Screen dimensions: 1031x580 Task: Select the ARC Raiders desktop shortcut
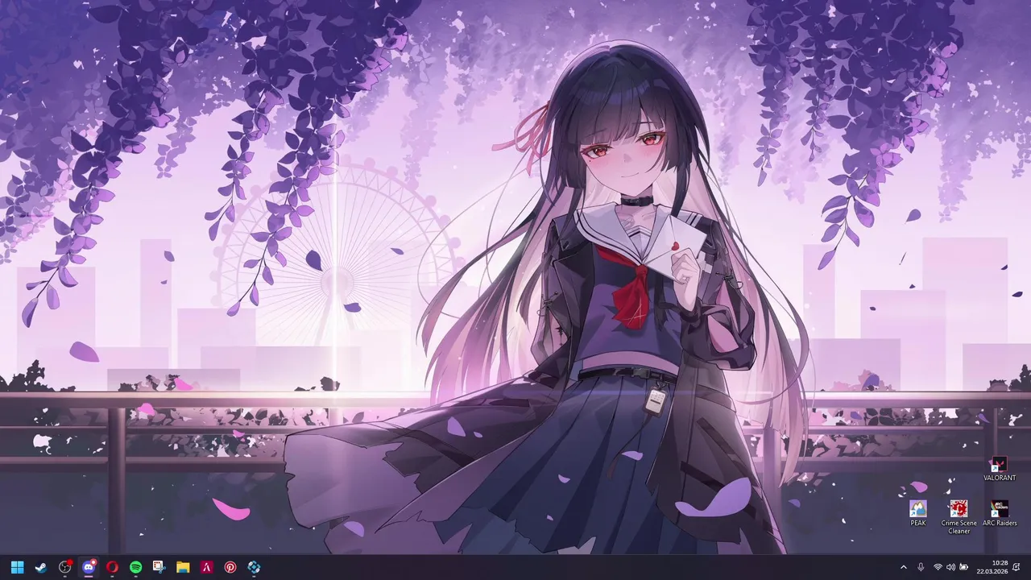(x=1000, y=514)
